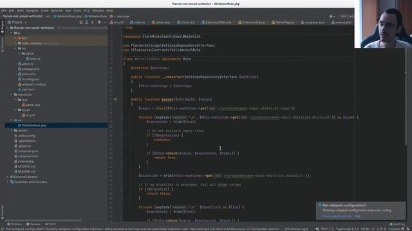The height and width of the screenshot is (231, 412).
Task: Open the VCS menu
Action: (86, 11)
